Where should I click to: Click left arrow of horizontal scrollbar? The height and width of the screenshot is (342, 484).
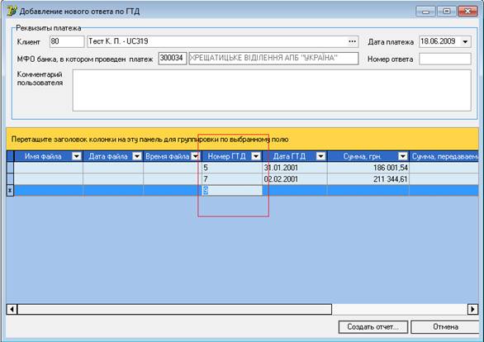(12, 309)
